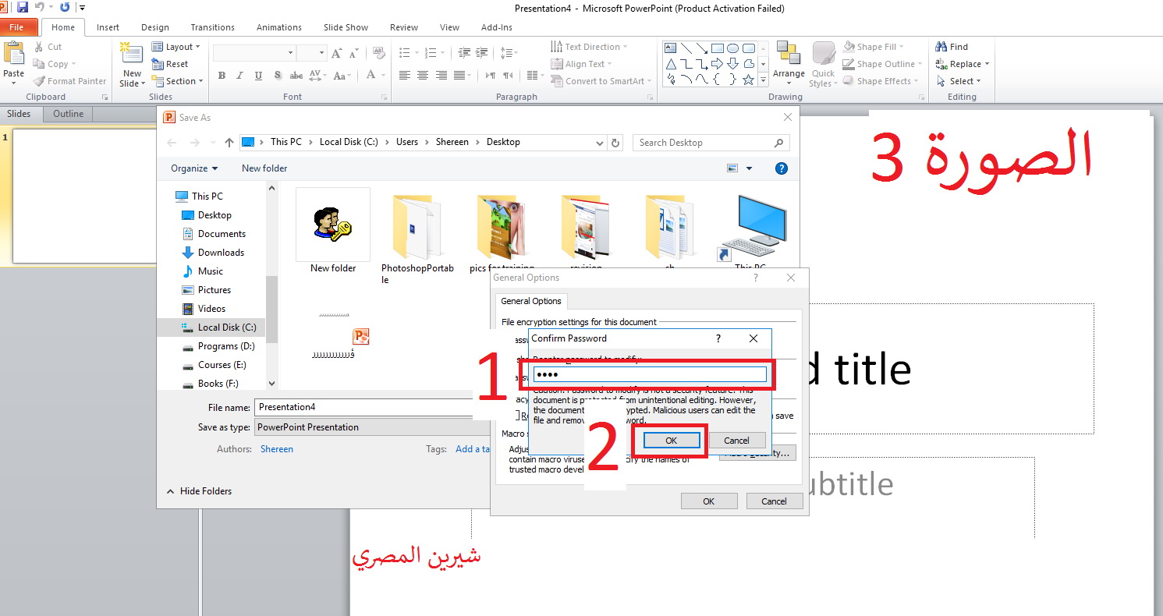Viewport: 1163px width, 616px height.
Task: Select the Right Arrow shape in gallery
Action: pos(718,64)
